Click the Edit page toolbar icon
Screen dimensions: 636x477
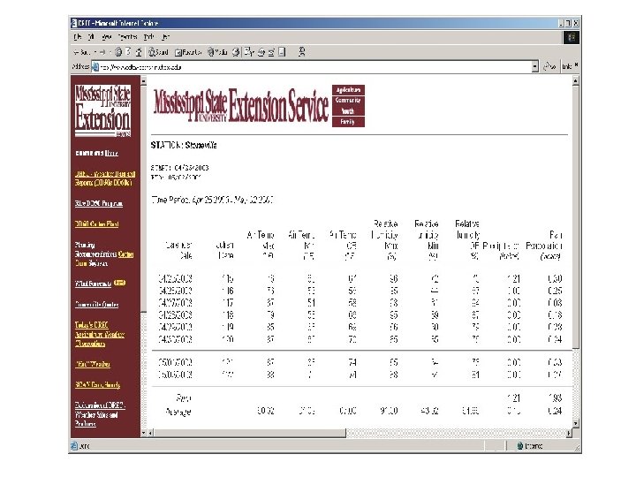tap(271, 52)
